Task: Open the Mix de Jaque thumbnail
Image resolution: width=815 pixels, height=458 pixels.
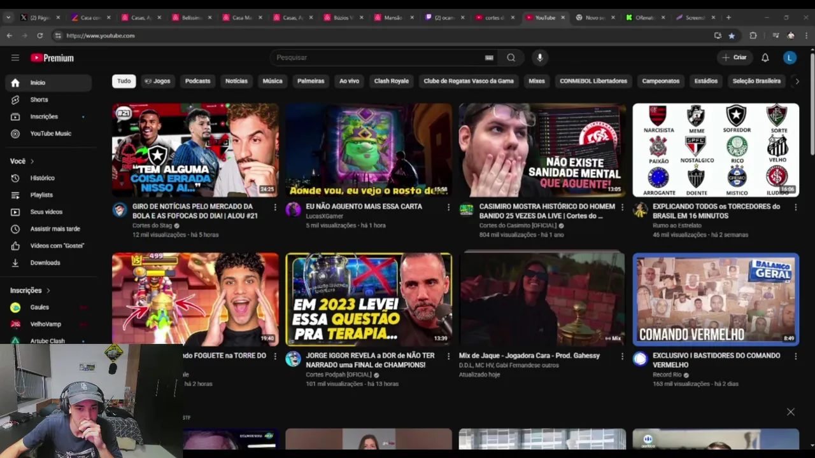Action: tap(542, 299)
